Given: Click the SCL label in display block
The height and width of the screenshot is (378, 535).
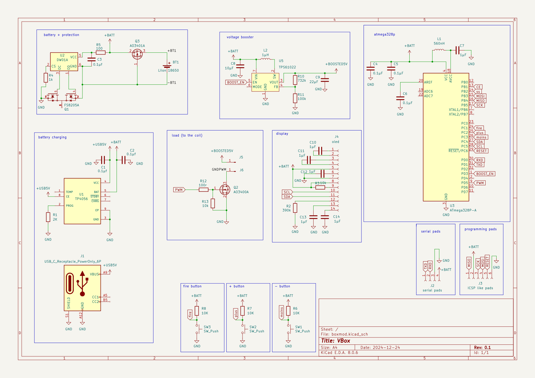Looking at the screenshot, I should 287,192.
